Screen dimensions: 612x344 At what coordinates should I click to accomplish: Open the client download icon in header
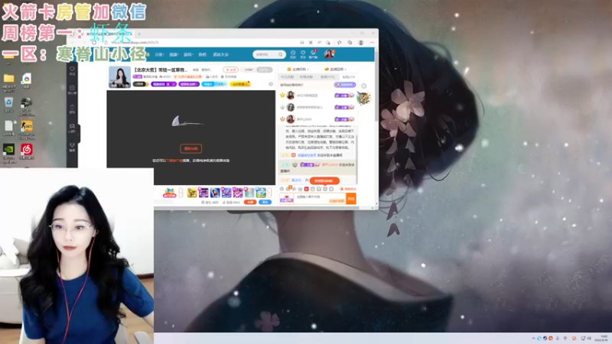[313, 54]
